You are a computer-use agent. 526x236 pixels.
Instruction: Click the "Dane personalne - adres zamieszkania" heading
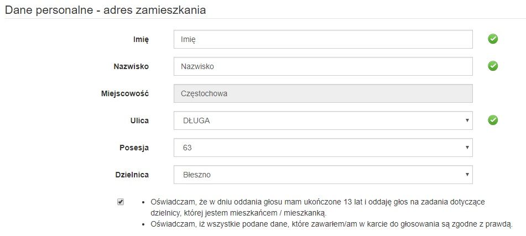point(106,9)
